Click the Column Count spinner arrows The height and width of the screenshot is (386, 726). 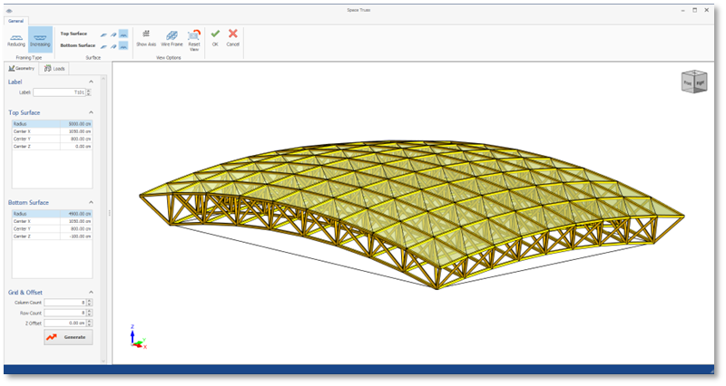click(90, 303)
